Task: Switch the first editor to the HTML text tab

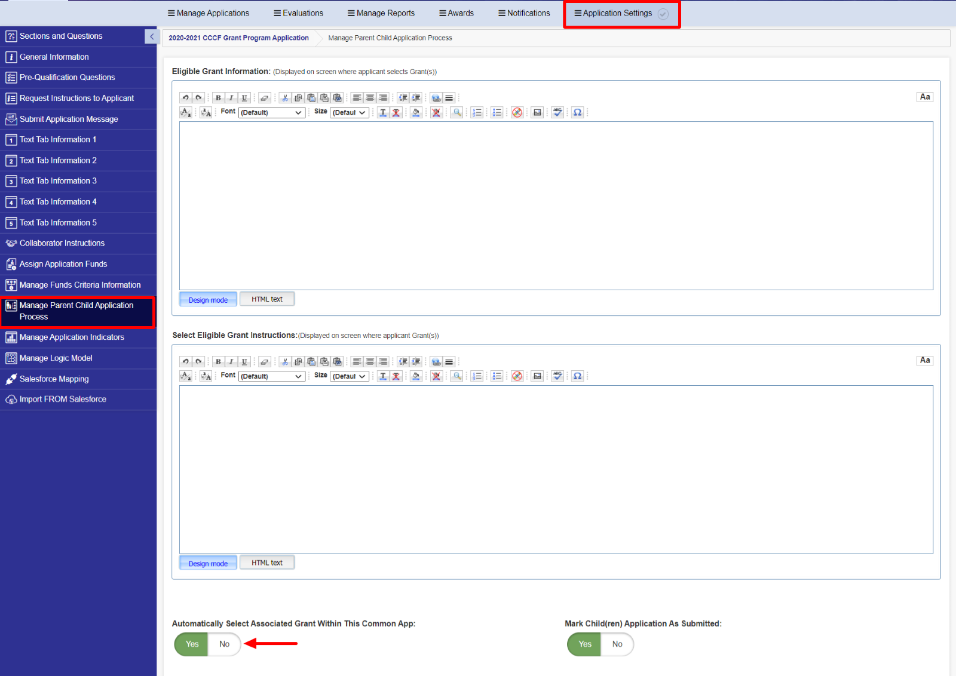Action: [x=267, y=299]
